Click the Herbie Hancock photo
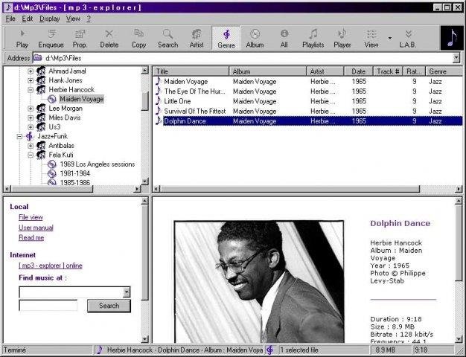Viewport: 466px width, 357px height. (x=259, y=282)
